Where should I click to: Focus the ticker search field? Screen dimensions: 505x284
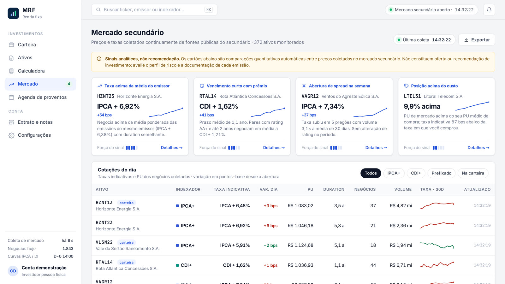coord(154,10)
